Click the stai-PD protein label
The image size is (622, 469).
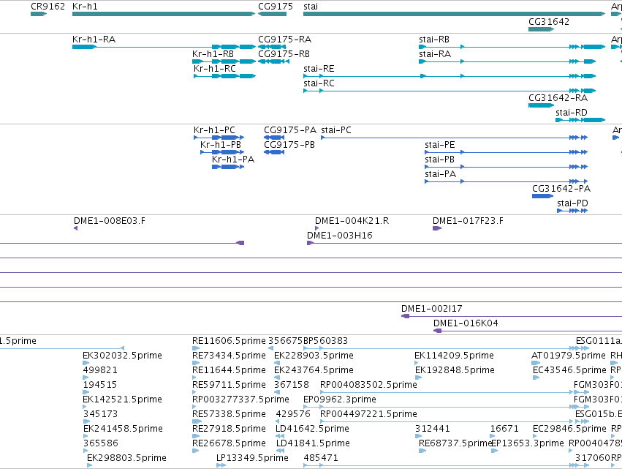[572, 203]
